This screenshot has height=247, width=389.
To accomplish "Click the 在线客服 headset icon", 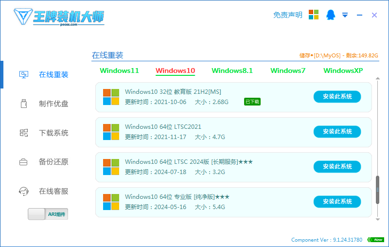I will (x=24, y=191).
